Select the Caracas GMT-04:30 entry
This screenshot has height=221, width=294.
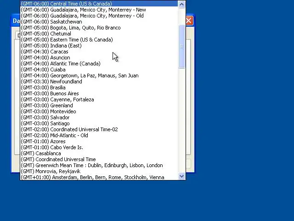[99, 52]
